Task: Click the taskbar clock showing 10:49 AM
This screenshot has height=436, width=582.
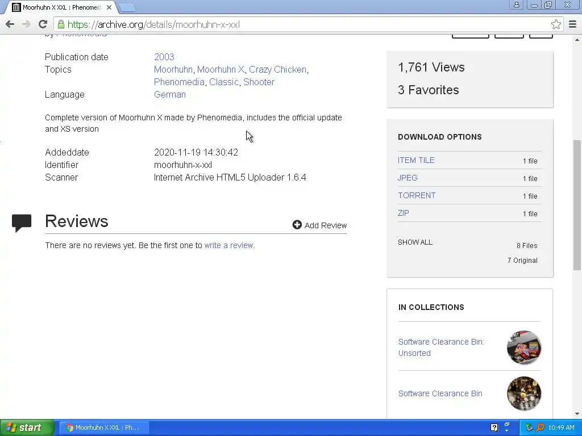Action: (561, 427)
